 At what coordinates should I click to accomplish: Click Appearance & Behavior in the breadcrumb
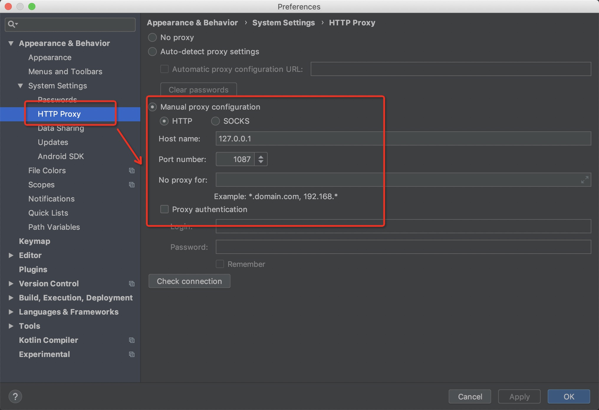click(x=192, y=23)
